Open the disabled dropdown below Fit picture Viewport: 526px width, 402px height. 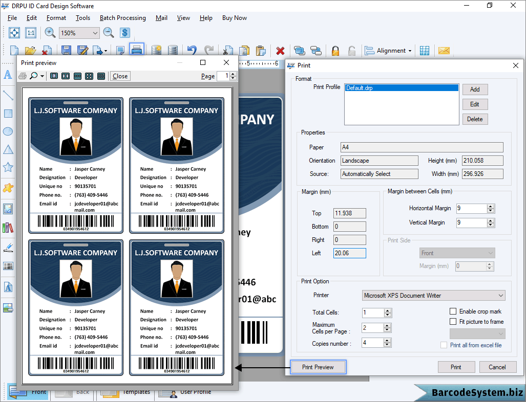pyautogui.click(x=477, y=333)
